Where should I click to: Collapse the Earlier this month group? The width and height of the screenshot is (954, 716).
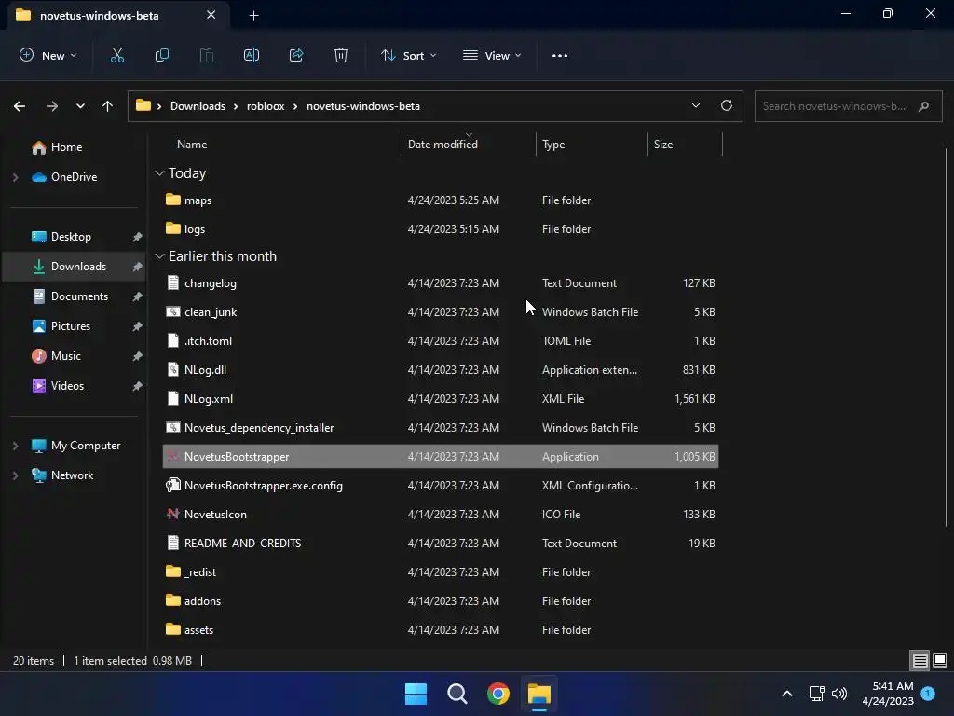159,256
